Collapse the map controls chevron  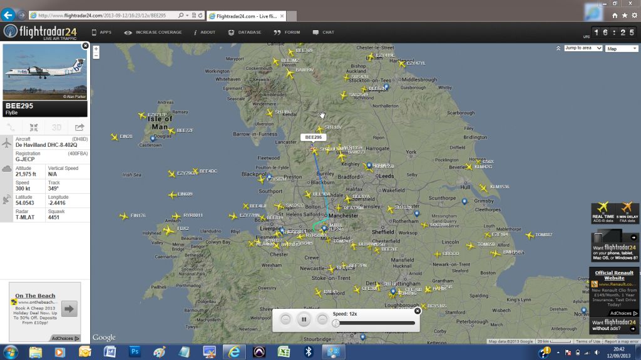coord(558,48)
